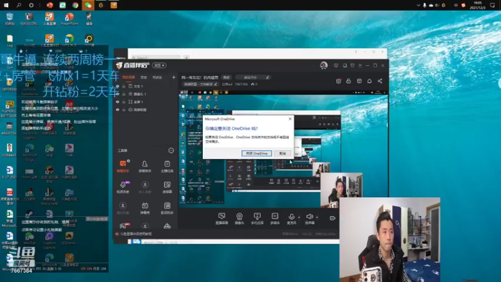Open the gift box icon with red dot
The width and height of the screenshot is (501, 282).
pos(339,81)
